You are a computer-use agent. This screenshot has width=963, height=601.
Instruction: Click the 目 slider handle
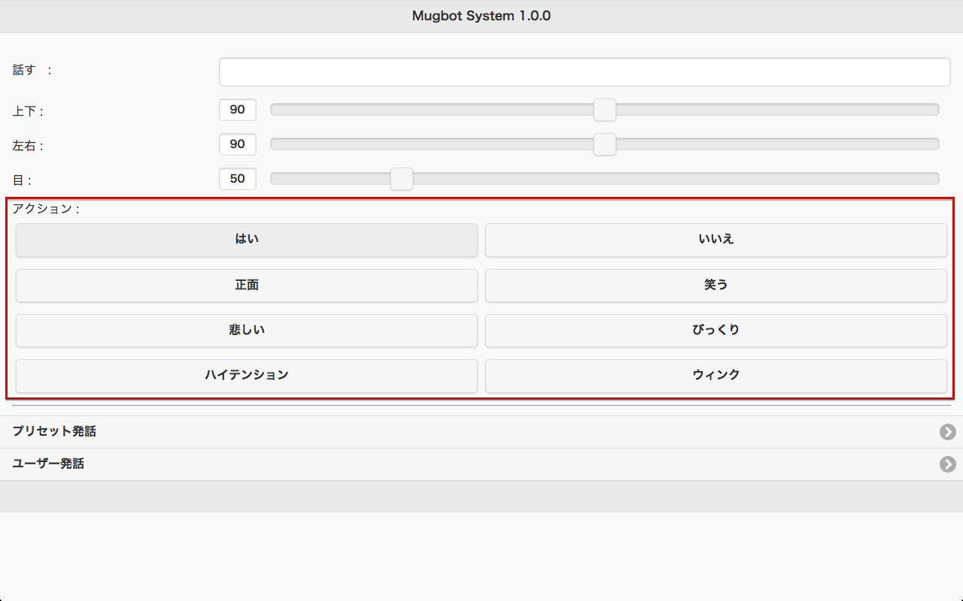pyautogui.click(x=402, y=179)
